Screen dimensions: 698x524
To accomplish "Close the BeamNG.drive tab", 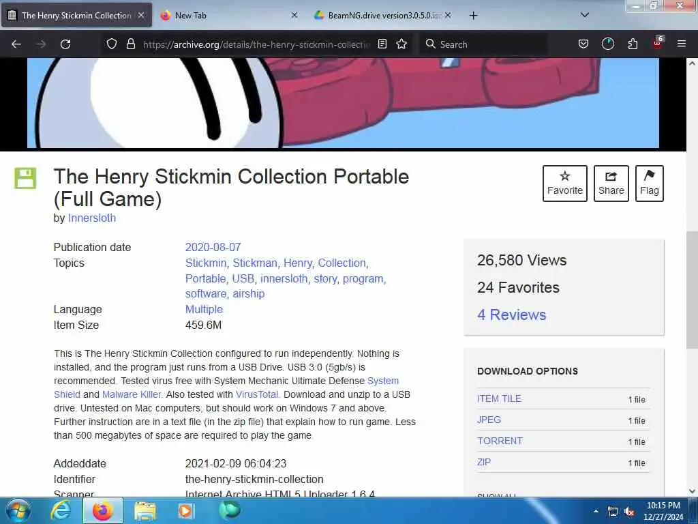I will 448,15.
